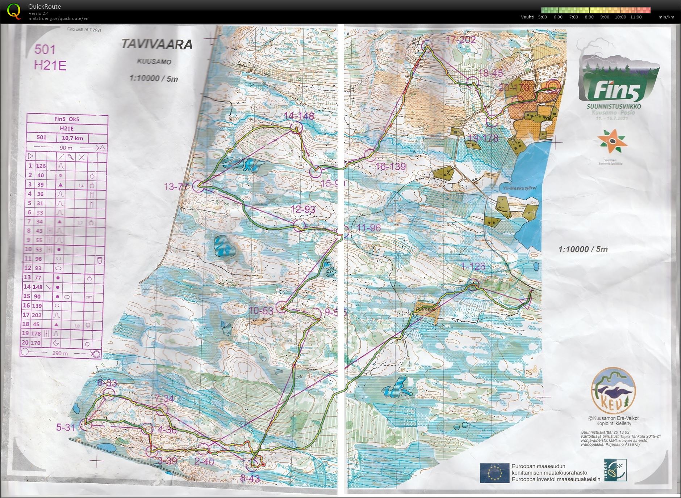Image resolution: width=681 pixels, height=498 pixels.
Task: Click the KEV club emblem
Action: click(x=613, y=391)
